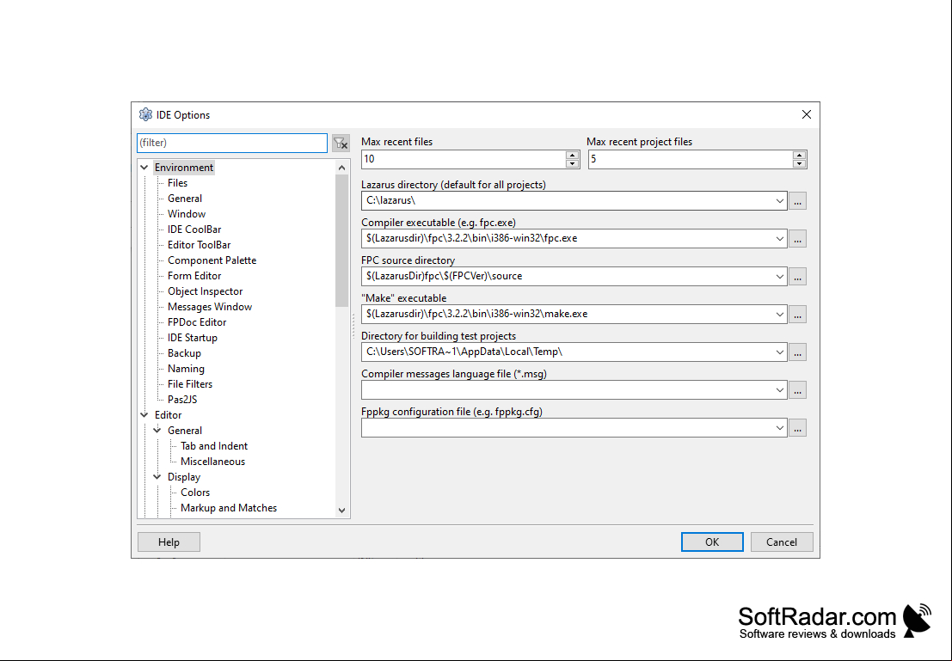
Task: Open the Lazarus directory dropdown
Action: coord(779,201)
